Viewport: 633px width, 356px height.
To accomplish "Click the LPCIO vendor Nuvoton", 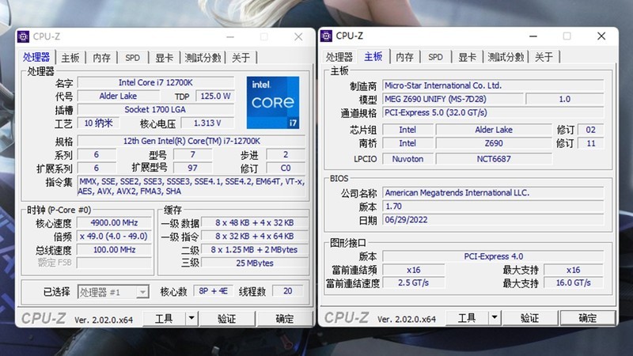I will [x=407, y=159].
